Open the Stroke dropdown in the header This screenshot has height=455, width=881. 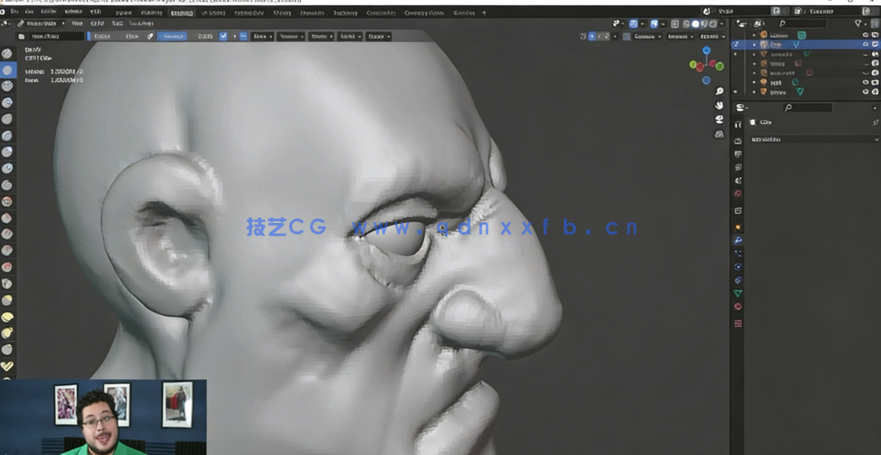coord(321,36)
